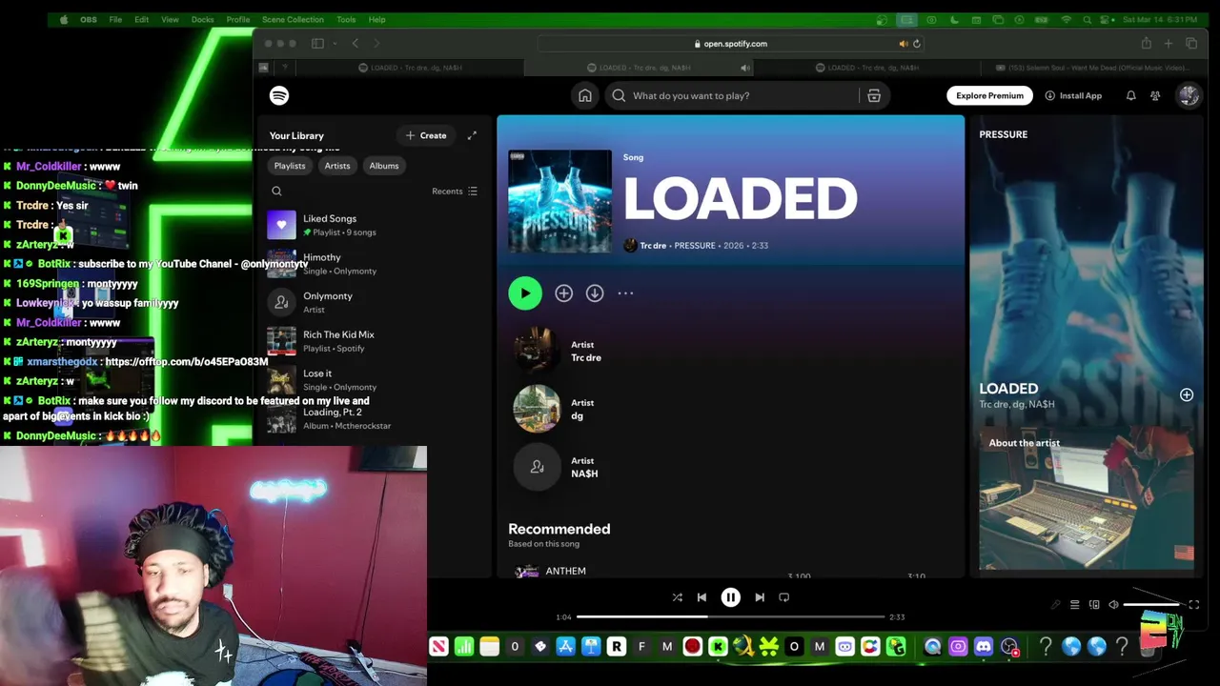Open the user profile avatar menu

[1188, 95]
